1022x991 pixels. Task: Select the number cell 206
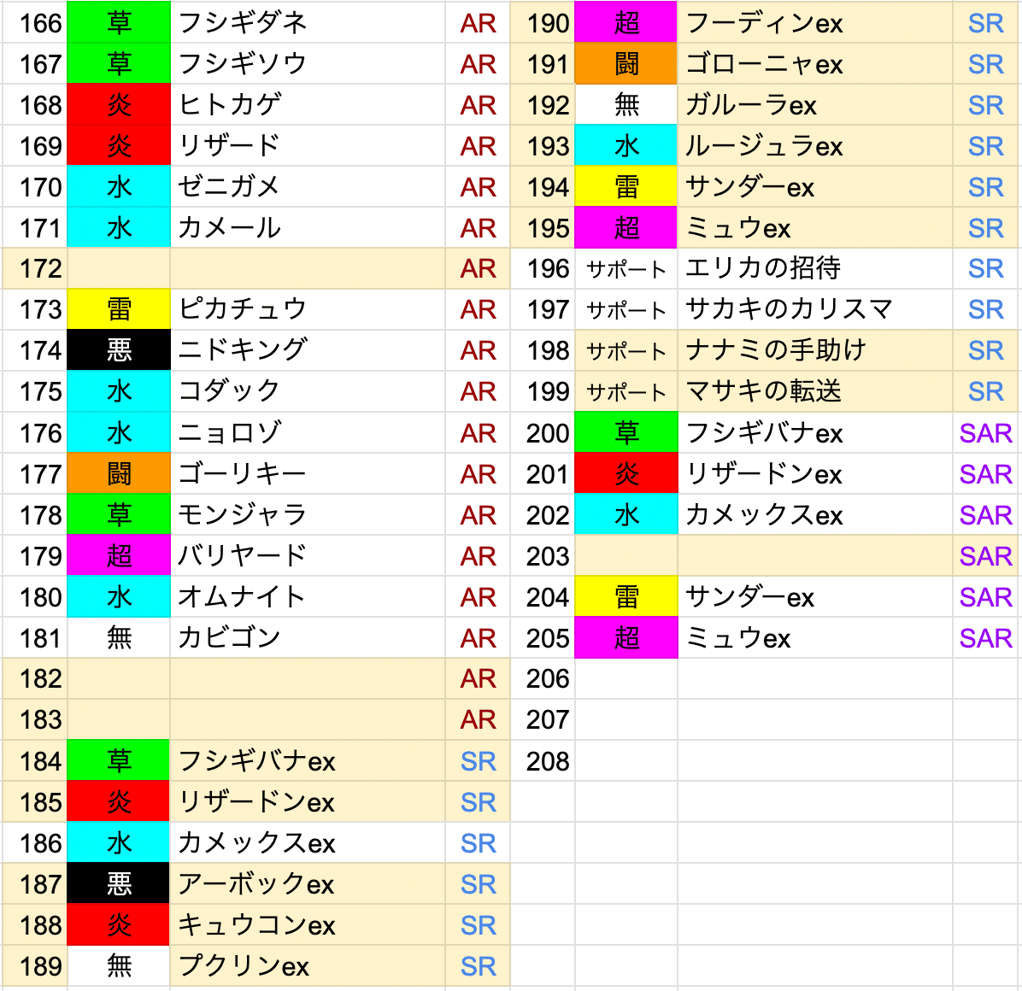[x=543, y=679]
